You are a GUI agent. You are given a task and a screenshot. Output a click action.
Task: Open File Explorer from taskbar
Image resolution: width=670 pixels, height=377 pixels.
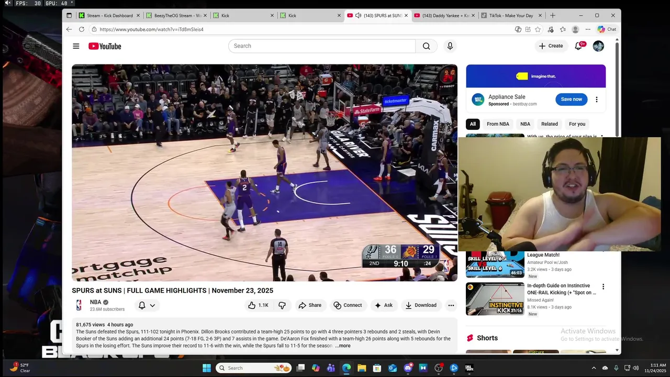click(362, 368)
